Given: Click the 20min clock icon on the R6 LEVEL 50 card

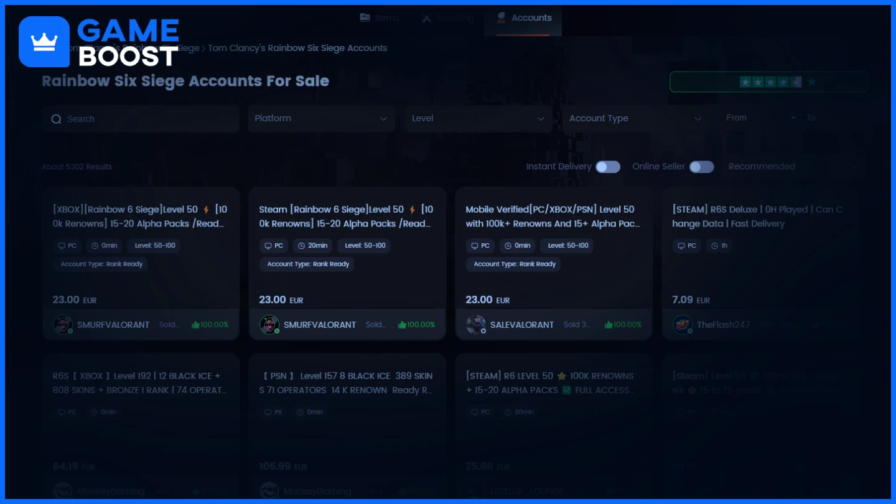Looking at the screenshot, I should (x=508, y=412).
